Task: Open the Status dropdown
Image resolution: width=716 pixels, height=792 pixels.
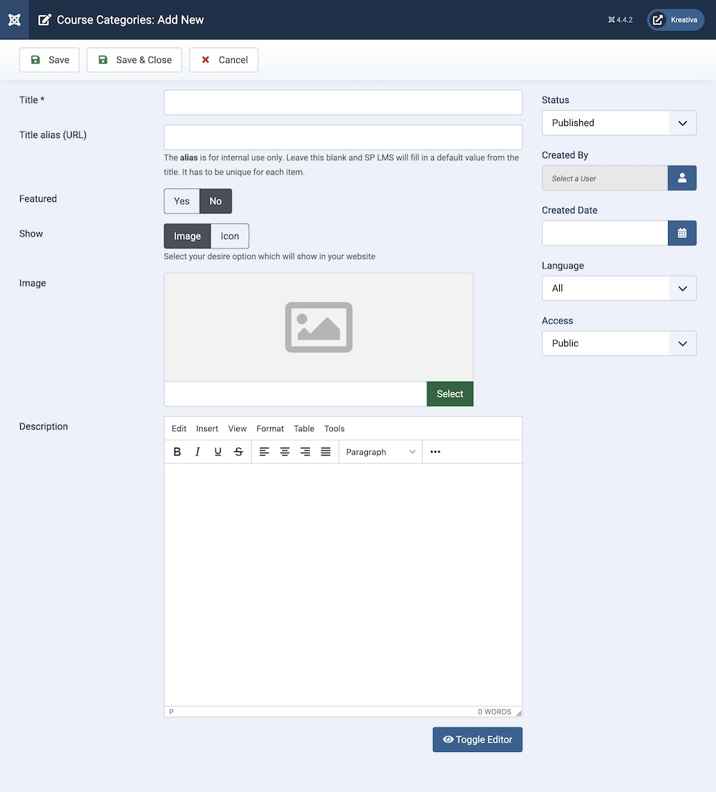Action: [619, 123]
